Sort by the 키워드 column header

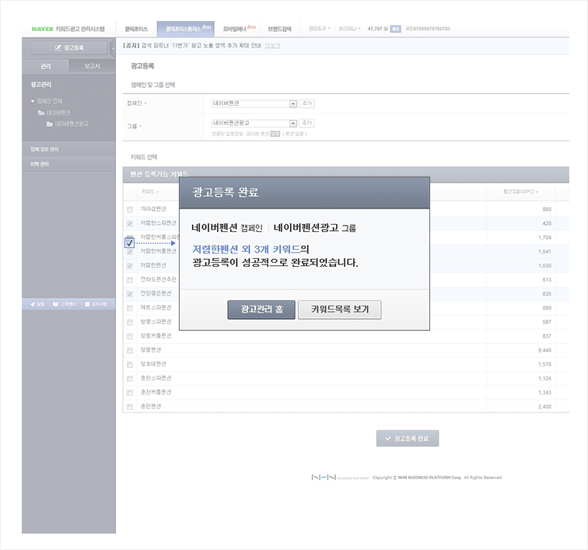point(150,191)
